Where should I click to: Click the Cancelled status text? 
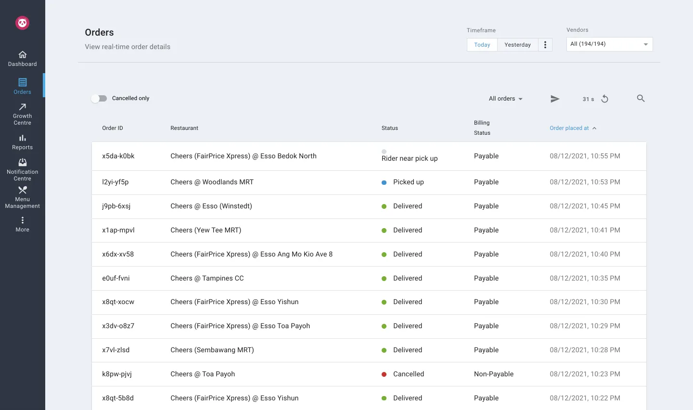click(409, 374)
